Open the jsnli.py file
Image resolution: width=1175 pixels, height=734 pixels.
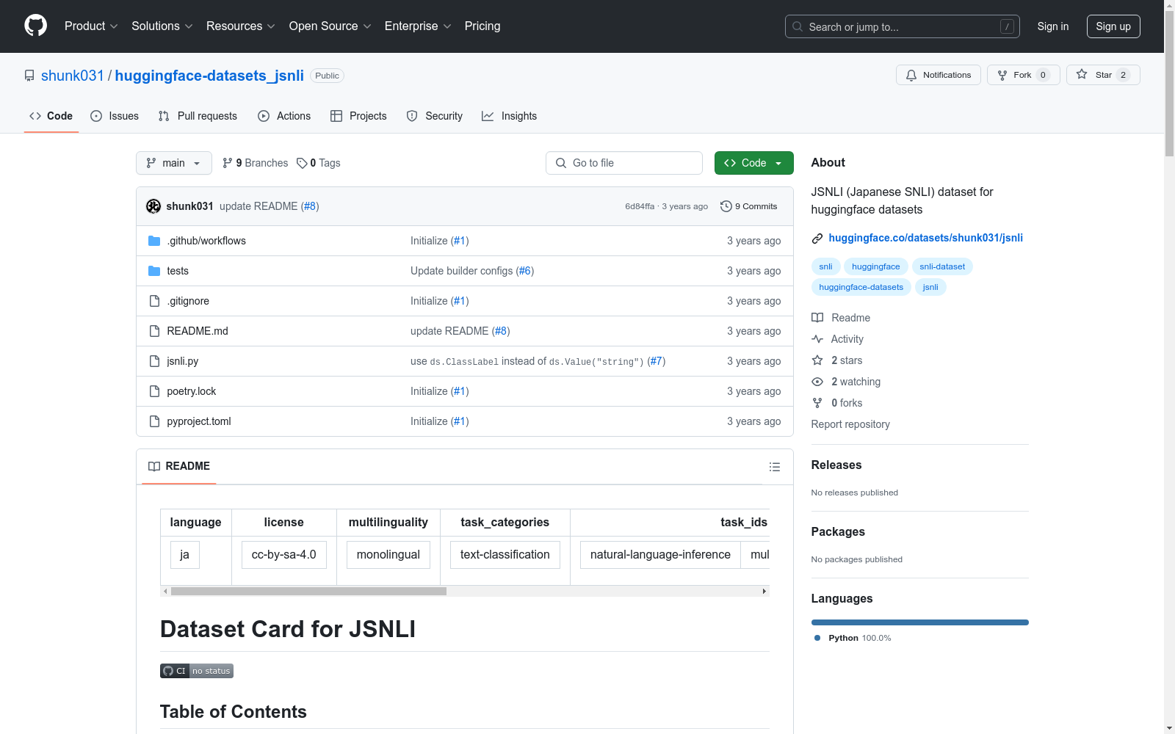[x=183, y=361]
